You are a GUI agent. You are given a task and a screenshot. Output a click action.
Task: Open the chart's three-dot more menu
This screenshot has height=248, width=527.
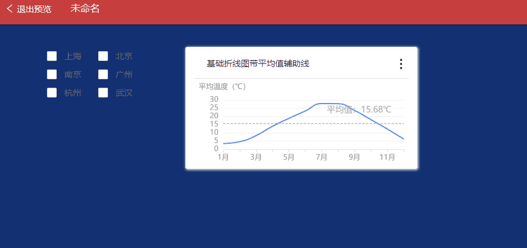[401, 64]
